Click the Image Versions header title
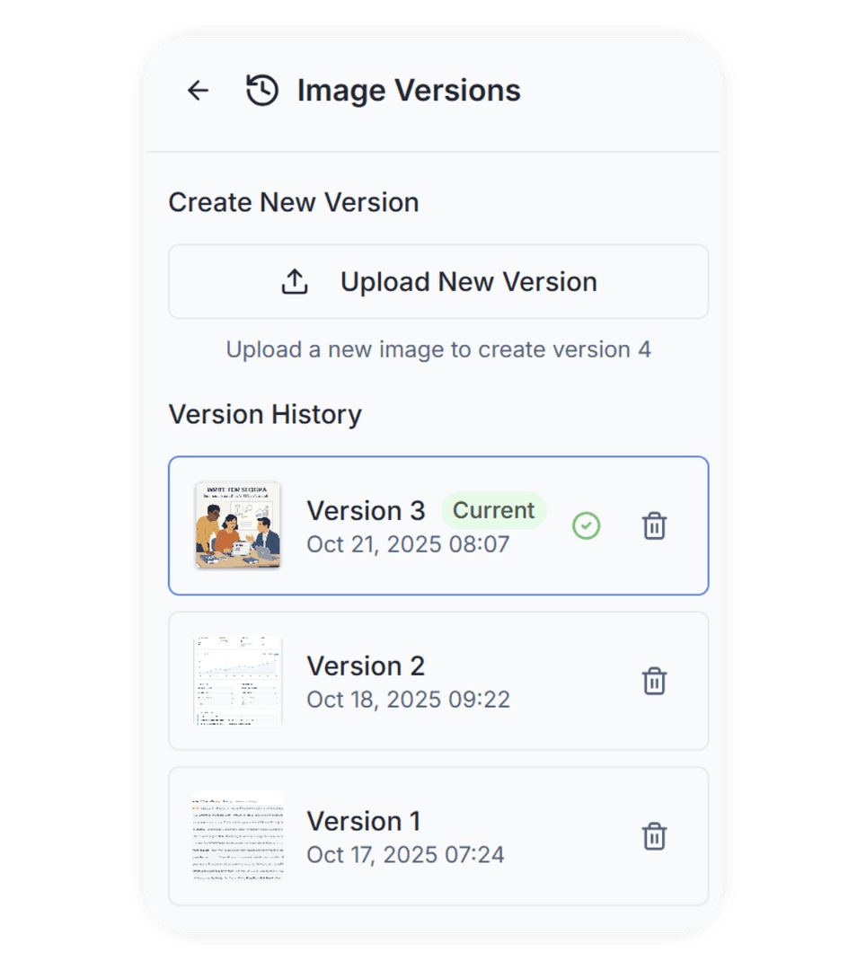This screenshot has height=970, width=866. [409, 91]
